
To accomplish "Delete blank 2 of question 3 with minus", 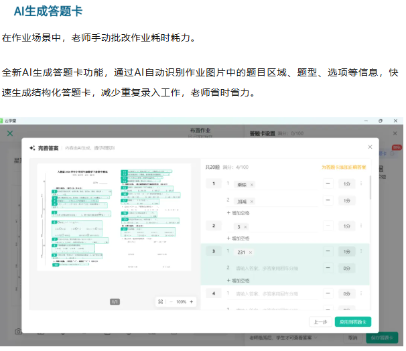I will click(328, 268).
